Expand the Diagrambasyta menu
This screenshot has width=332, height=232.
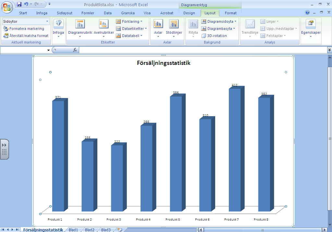click(218, 29)
